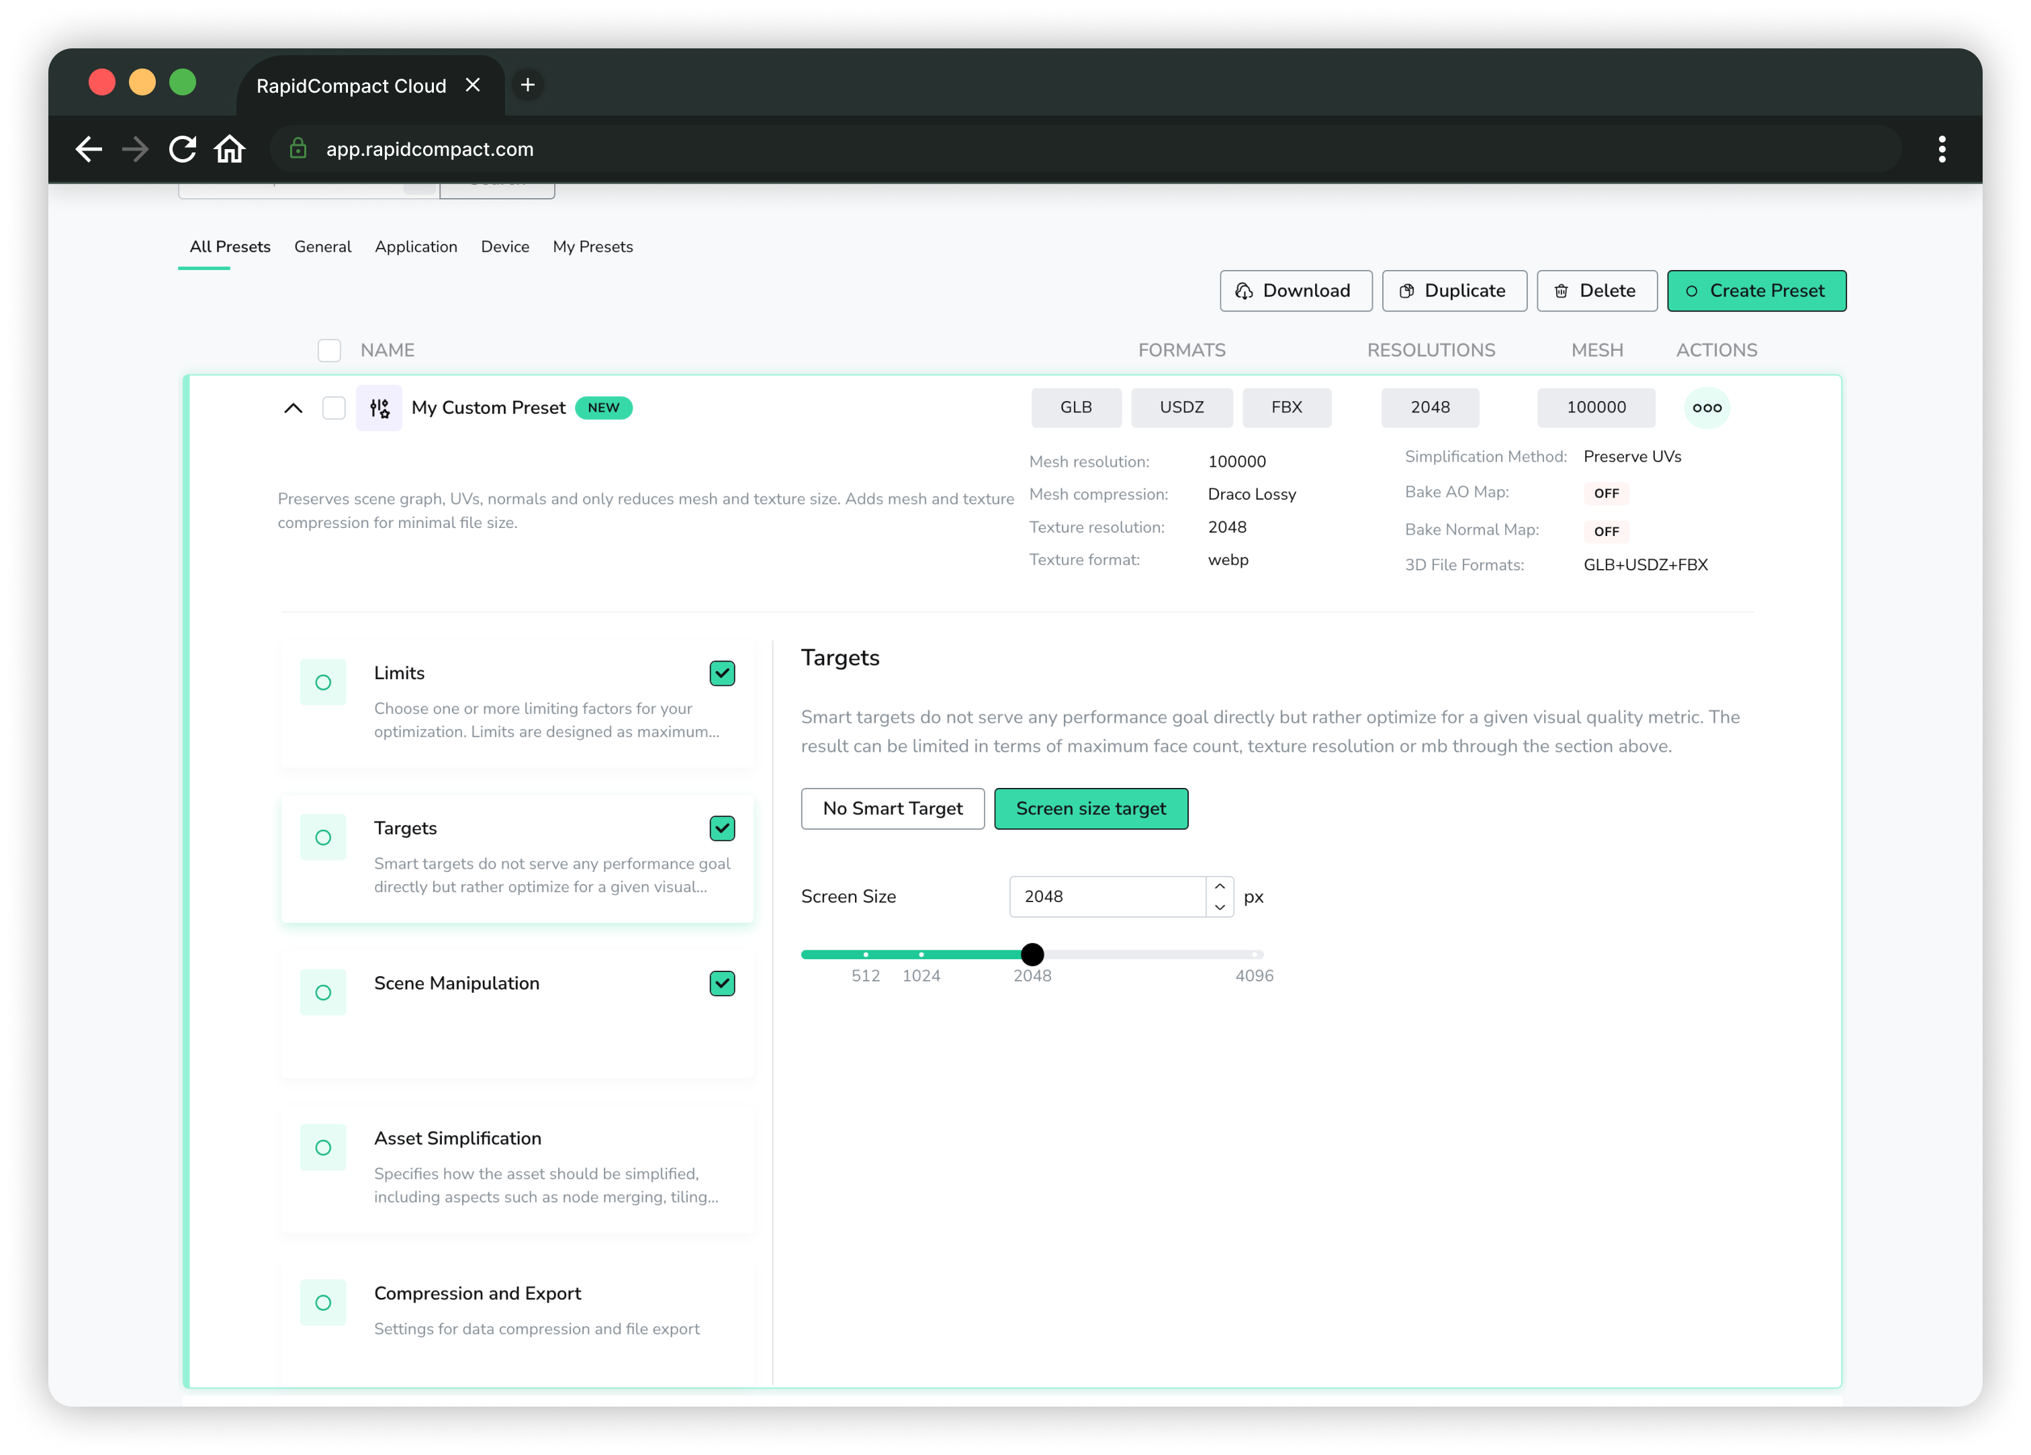Click the preset sliders icon beside My Custom Preset
The width and height of the screenshot is (2031, 1455).
[379, 408]
